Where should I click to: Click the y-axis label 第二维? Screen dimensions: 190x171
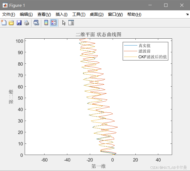coord(11,97)
